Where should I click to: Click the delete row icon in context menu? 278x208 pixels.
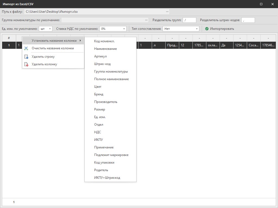coord(26,57)
